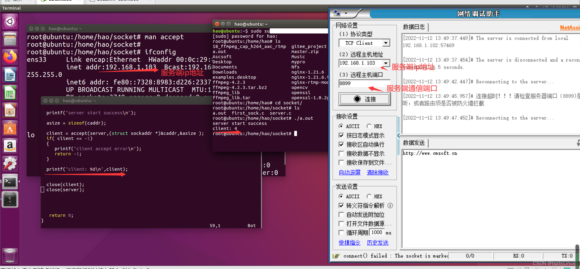Enable 打开文件数据源 checkbox
The image size is (580, 269).
(x=341, y=224)
